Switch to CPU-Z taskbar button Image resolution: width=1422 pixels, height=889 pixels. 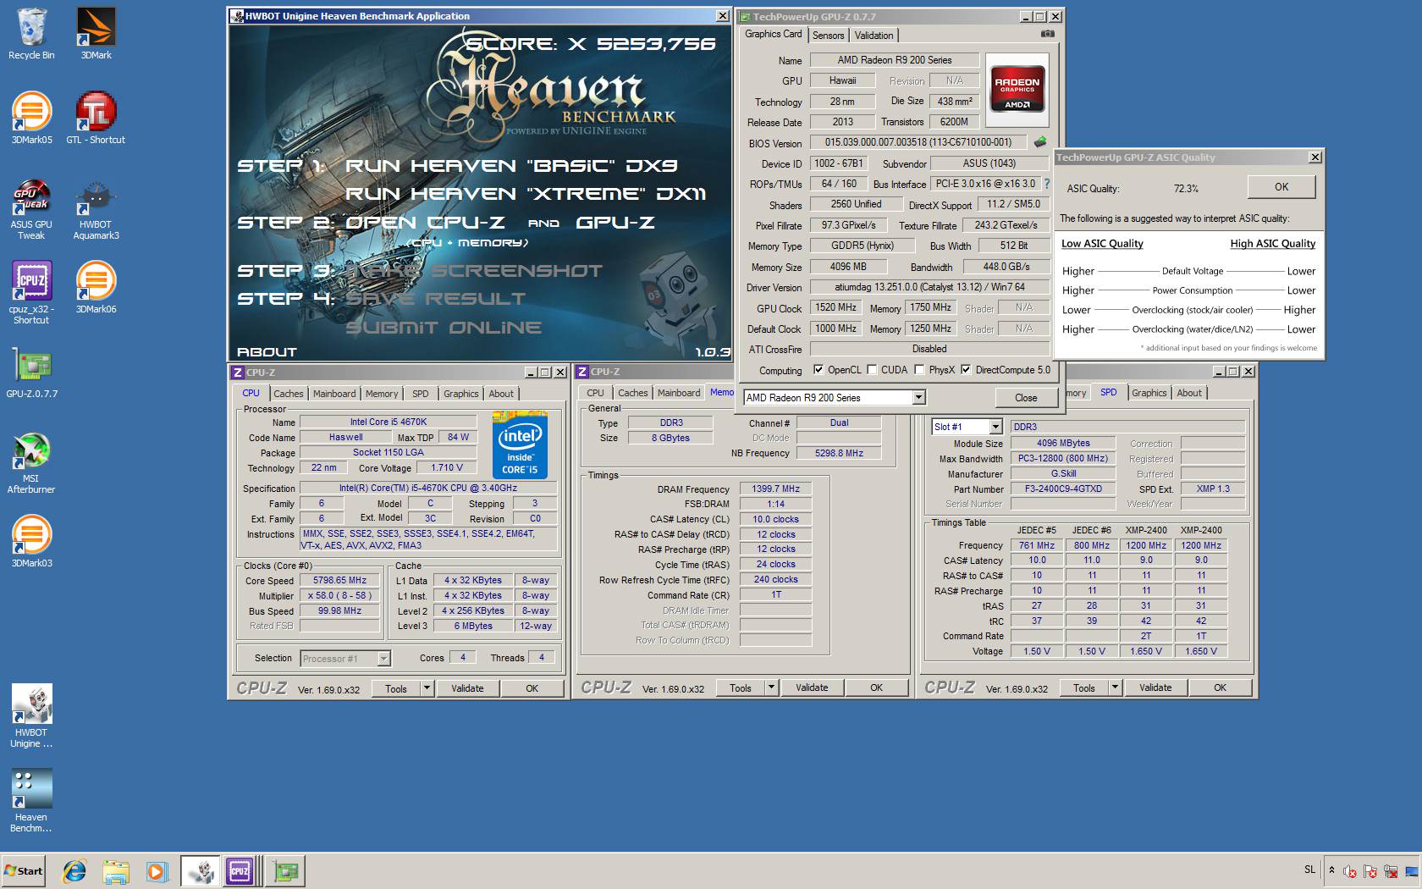pyautogui.click(x=241, y=871)
